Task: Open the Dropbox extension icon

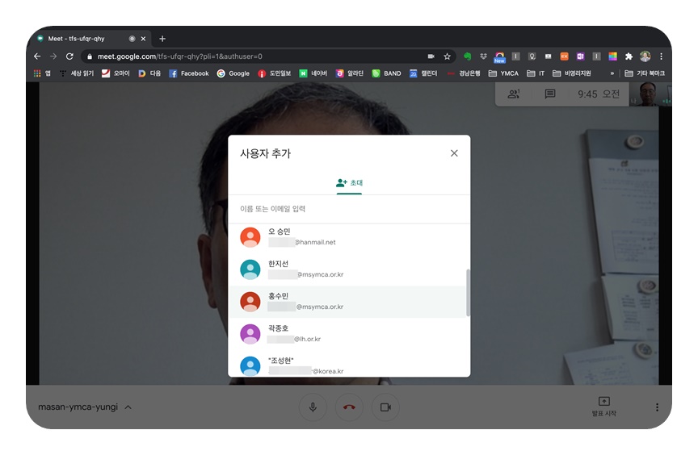Action: click(483, 56)
